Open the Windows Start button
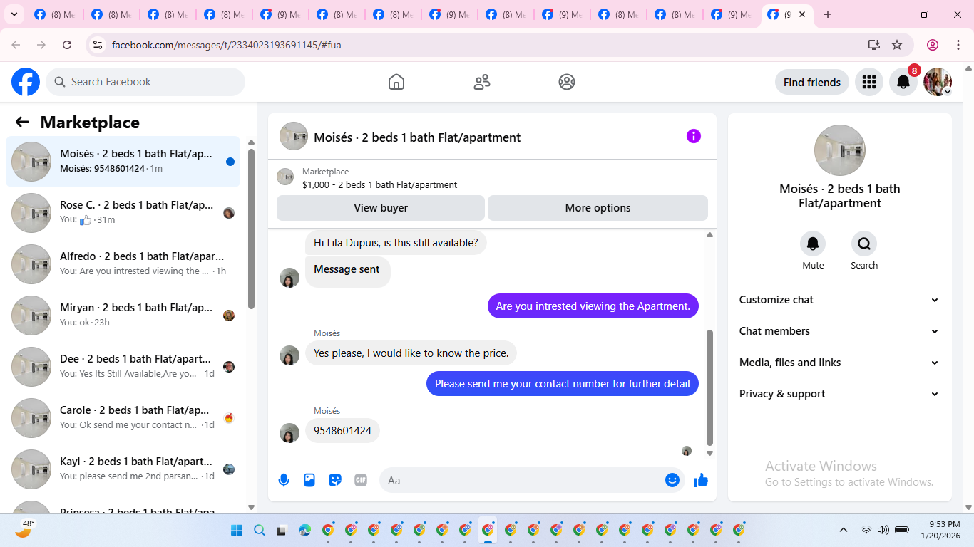 [x=237, y=530]
